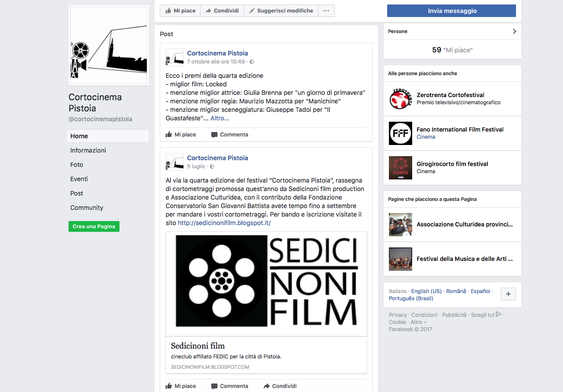Image resolution: width=563 pixels, height=392 pixels.
Task: Click Cinema category under Fano International Film Festival
Action: tap(426, 137)
